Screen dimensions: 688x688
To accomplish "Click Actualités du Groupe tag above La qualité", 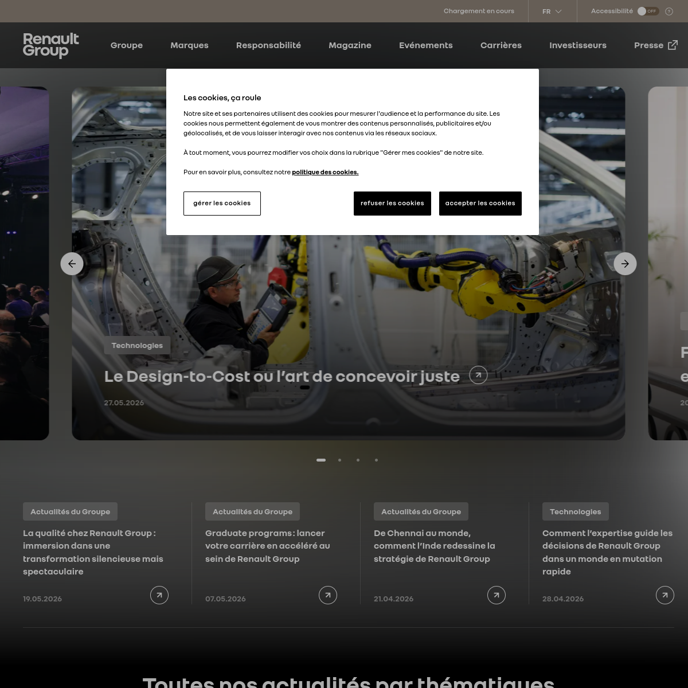I will [x=70, y=511].
